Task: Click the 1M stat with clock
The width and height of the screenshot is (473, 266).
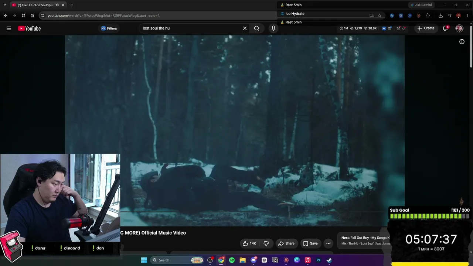Action: pyautogui.click(x=344, y=28)
